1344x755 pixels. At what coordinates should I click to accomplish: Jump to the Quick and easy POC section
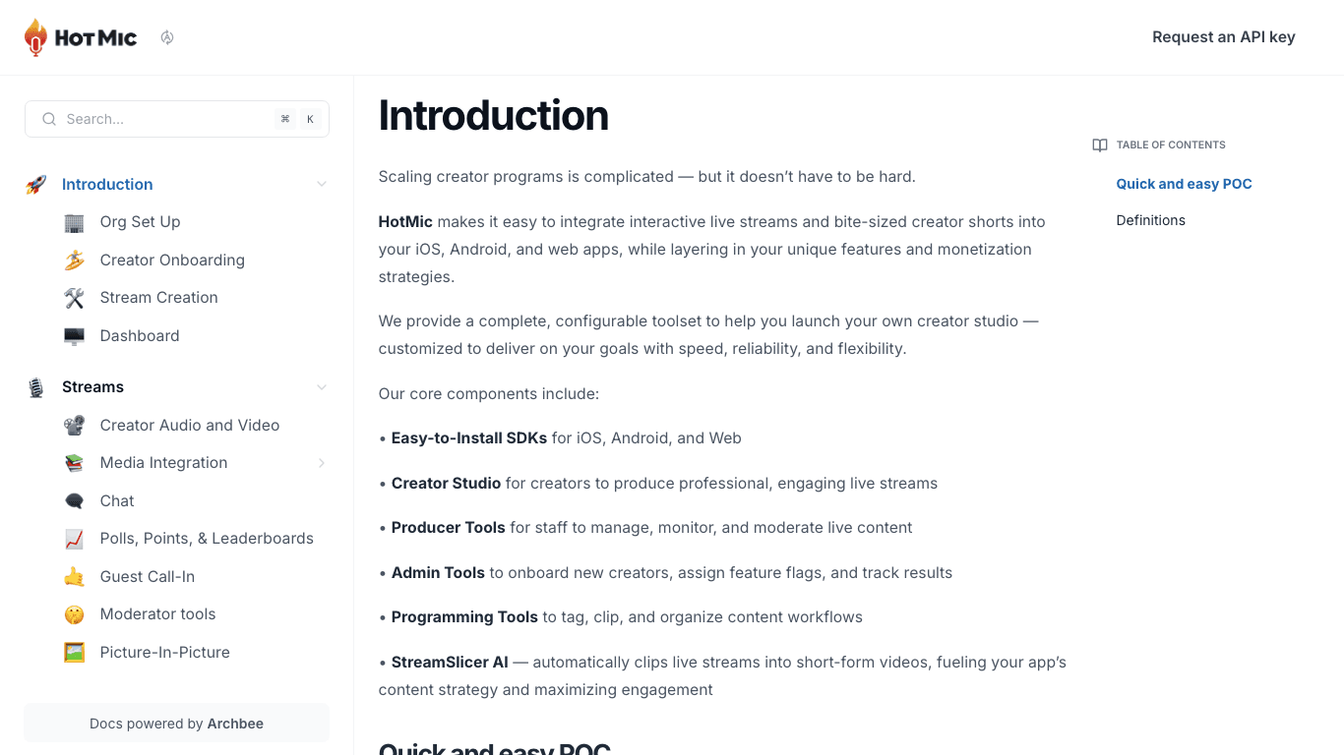tap(1184, 184)
